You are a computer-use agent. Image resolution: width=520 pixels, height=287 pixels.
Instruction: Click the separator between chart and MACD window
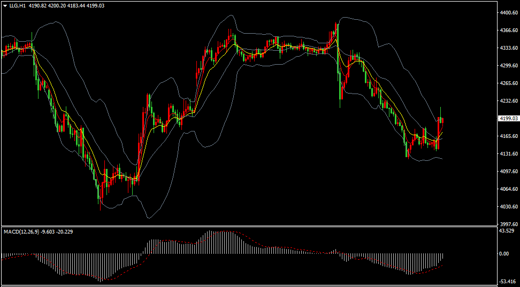coord(249,227)
